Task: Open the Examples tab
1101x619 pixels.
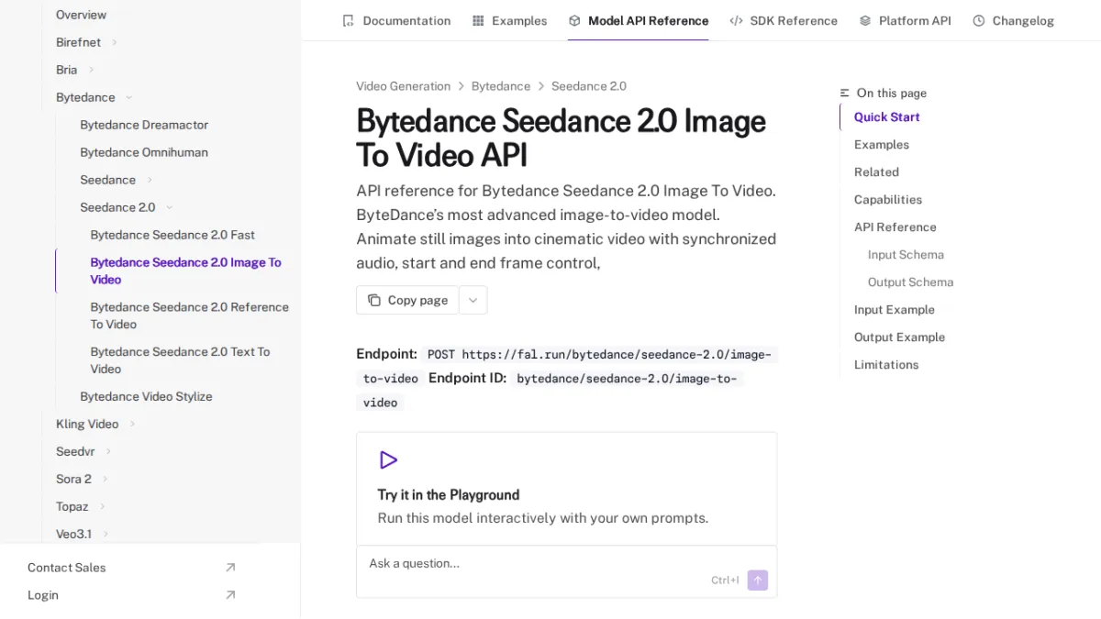Action: [509, 20]
